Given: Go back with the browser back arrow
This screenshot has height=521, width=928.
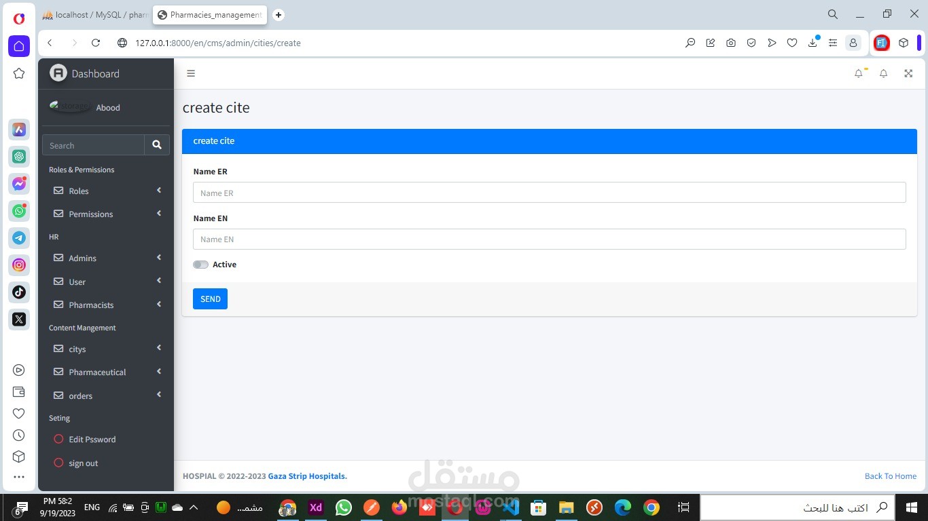Looking at the screenshot, I should point(50,43).
